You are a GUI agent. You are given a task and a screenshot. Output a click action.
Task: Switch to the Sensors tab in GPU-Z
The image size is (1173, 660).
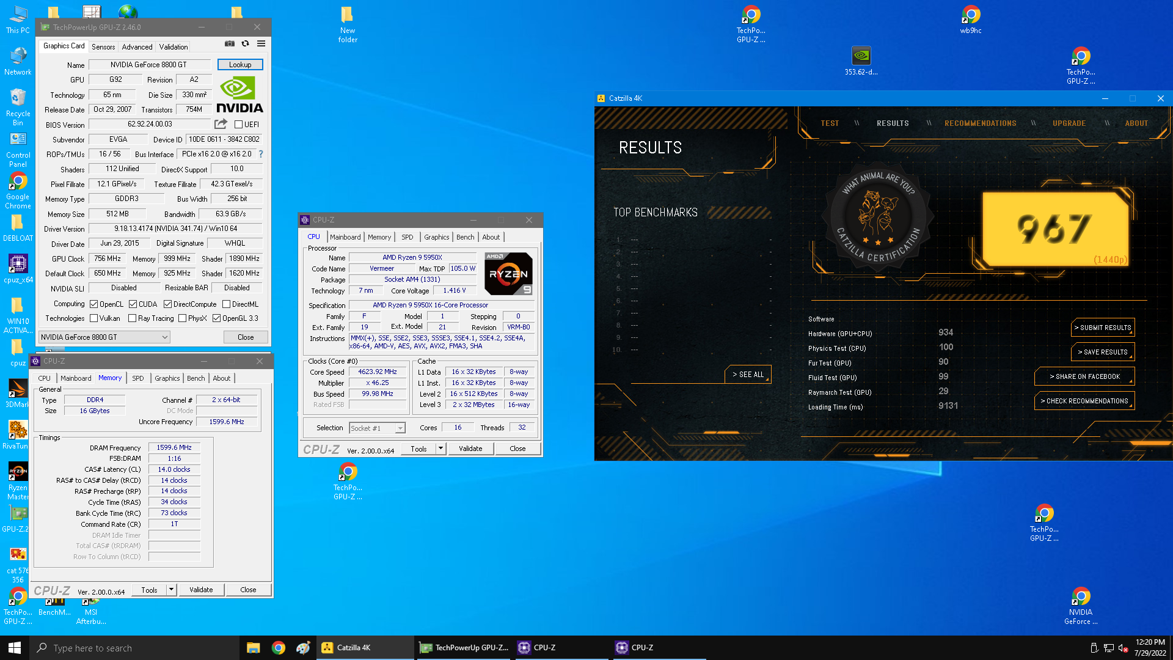103,47
